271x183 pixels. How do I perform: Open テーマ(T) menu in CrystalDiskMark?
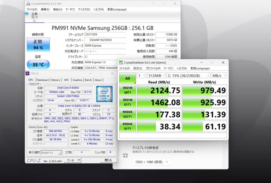(169, 68)
